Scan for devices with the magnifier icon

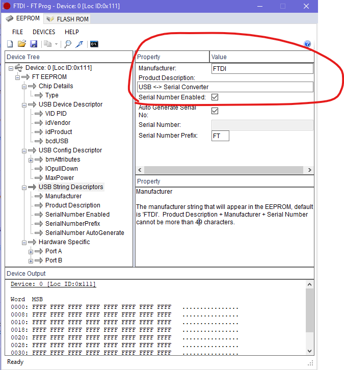[x=68, y=44]
